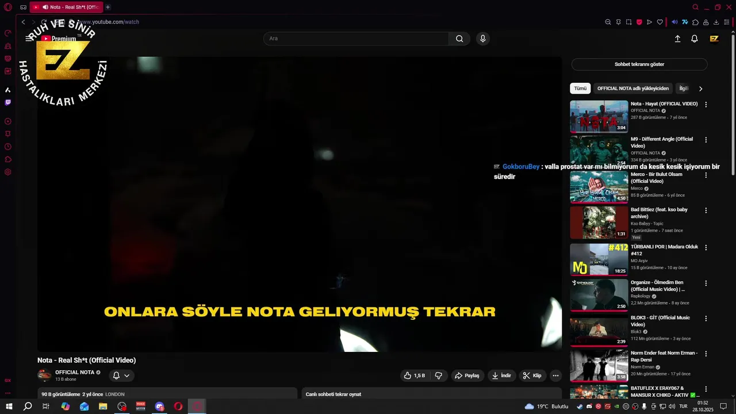Open the 7TV extension icon
736x414 pixels.
click(685, 22)
